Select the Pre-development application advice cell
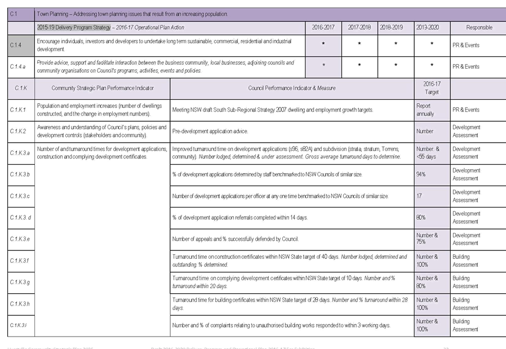 292,131
